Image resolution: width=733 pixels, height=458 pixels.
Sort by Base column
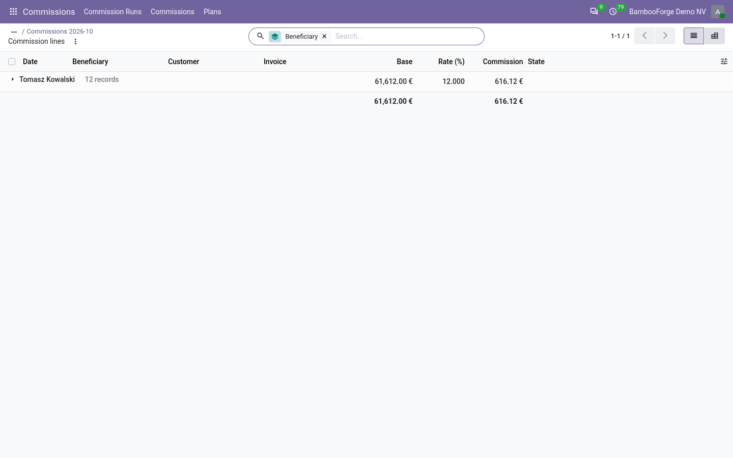click(x=405, y=62)
